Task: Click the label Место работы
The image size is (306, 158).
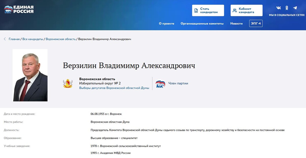Action: click(x=14, y=122)
